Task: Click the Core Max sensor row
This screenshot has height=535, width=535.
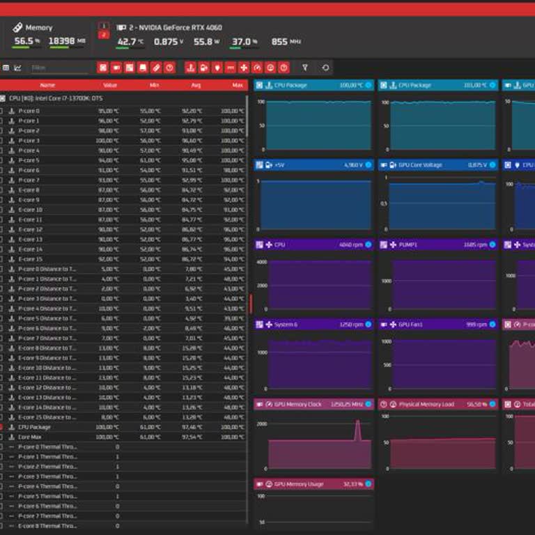Action: [x=70, y=437]
